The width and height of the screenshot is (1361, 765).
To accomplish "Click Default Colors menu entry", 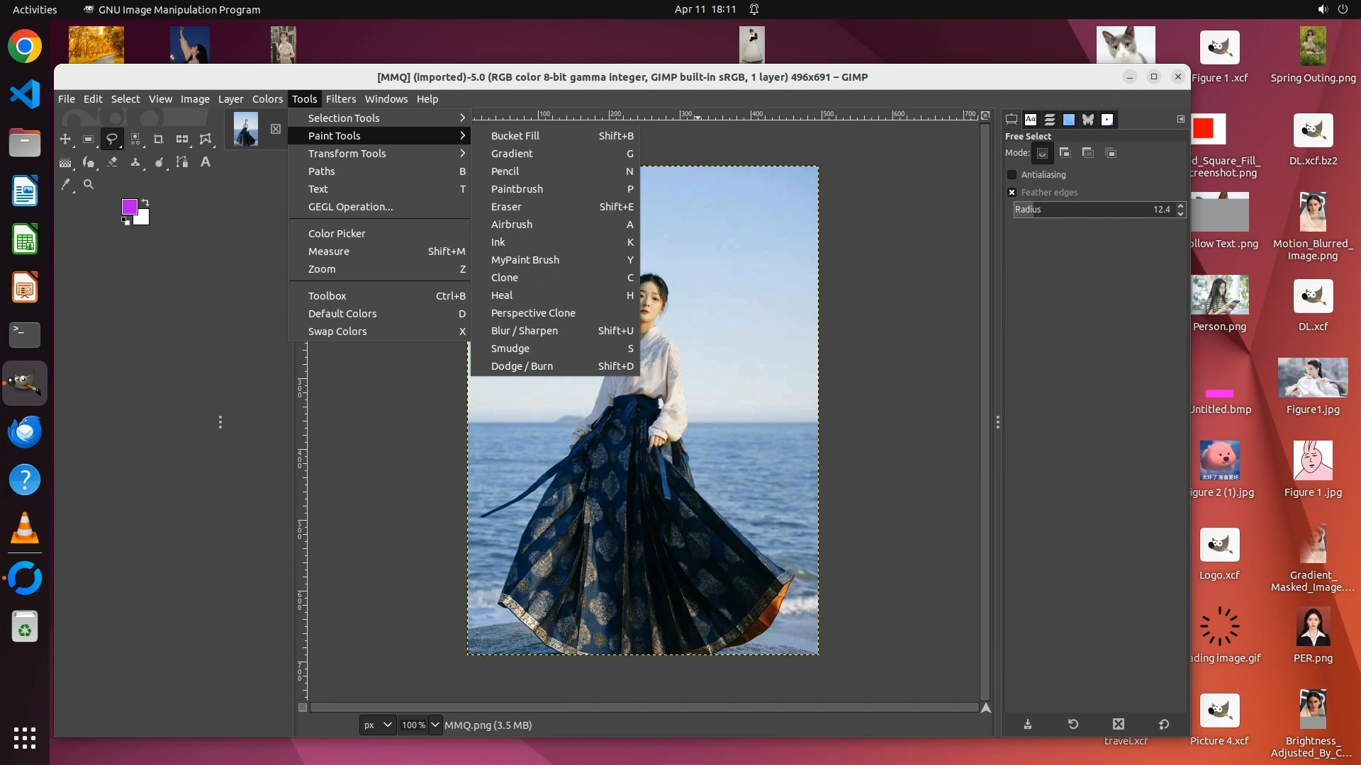I will pyautogui.click(x=342, y=314).
